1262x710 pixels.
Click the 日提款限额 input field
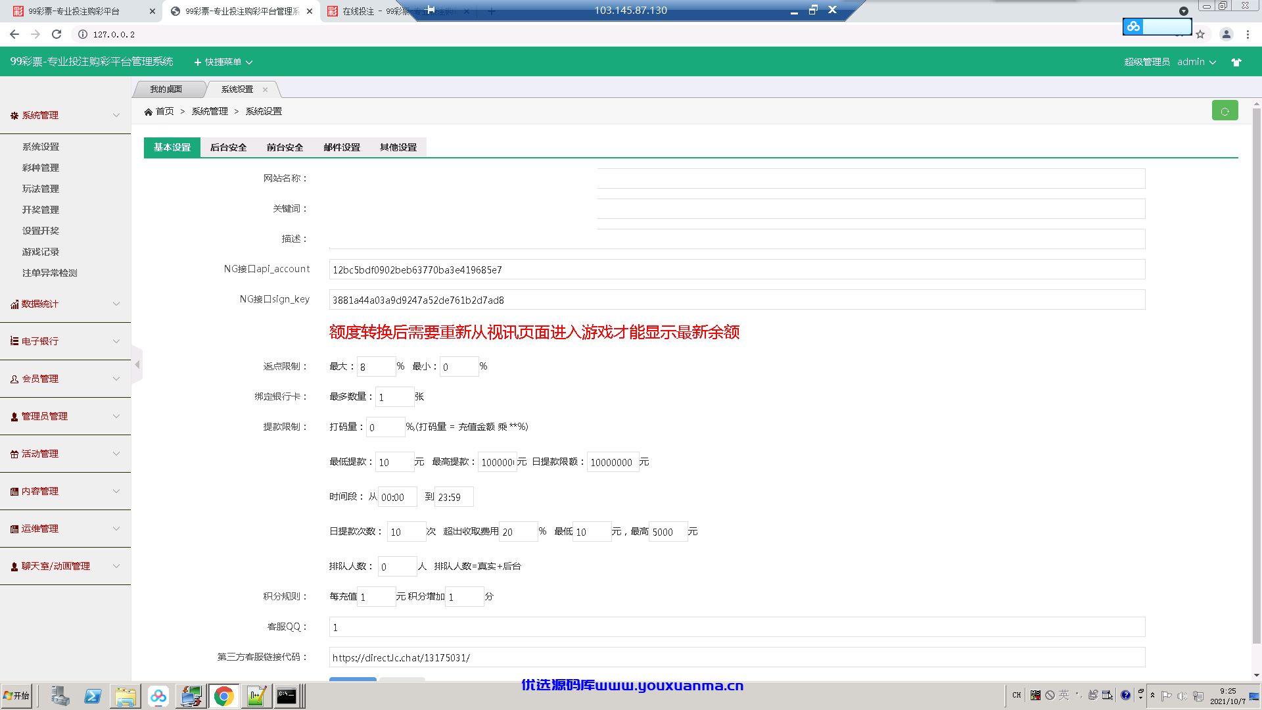[x=613, y=462]
